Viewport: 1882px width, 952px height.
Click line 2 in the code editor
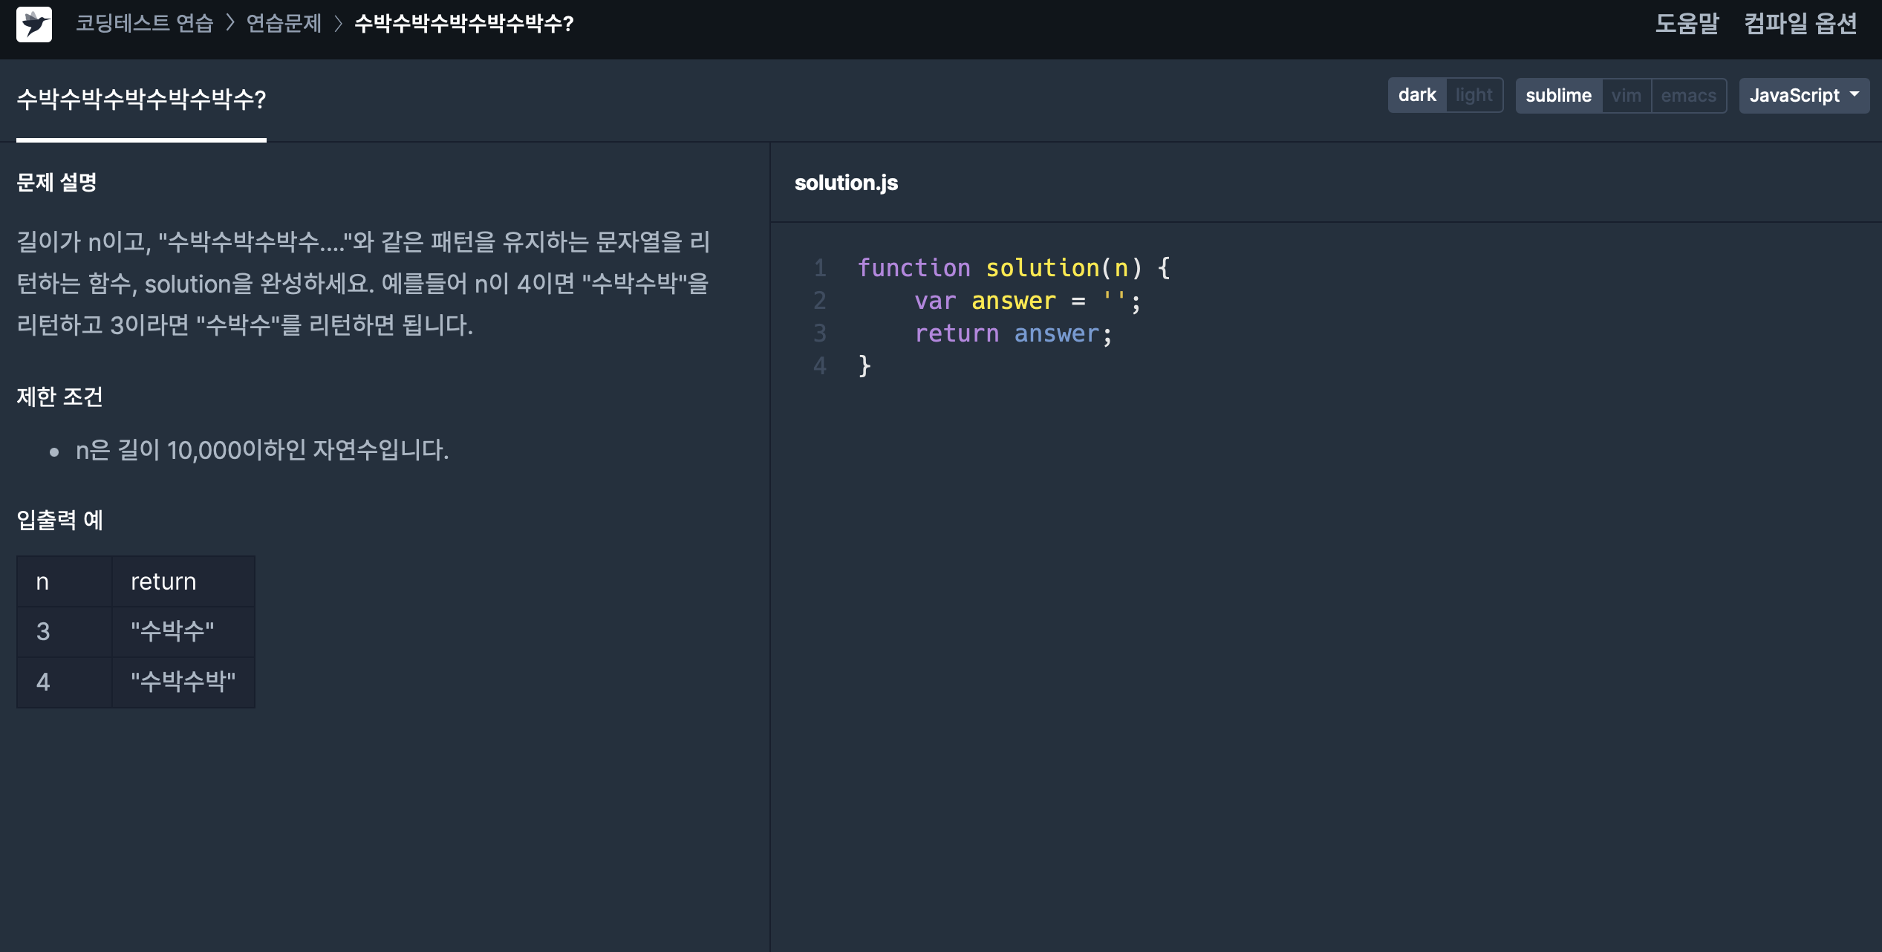click(1025, 301)
